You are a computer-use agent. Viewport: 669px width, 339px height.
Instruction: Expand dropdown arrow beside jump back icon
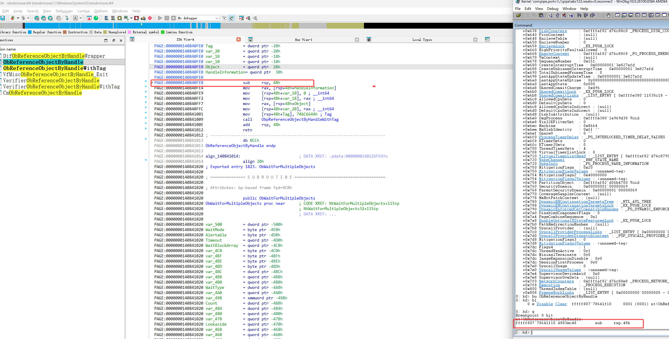(x=18, y=18)
